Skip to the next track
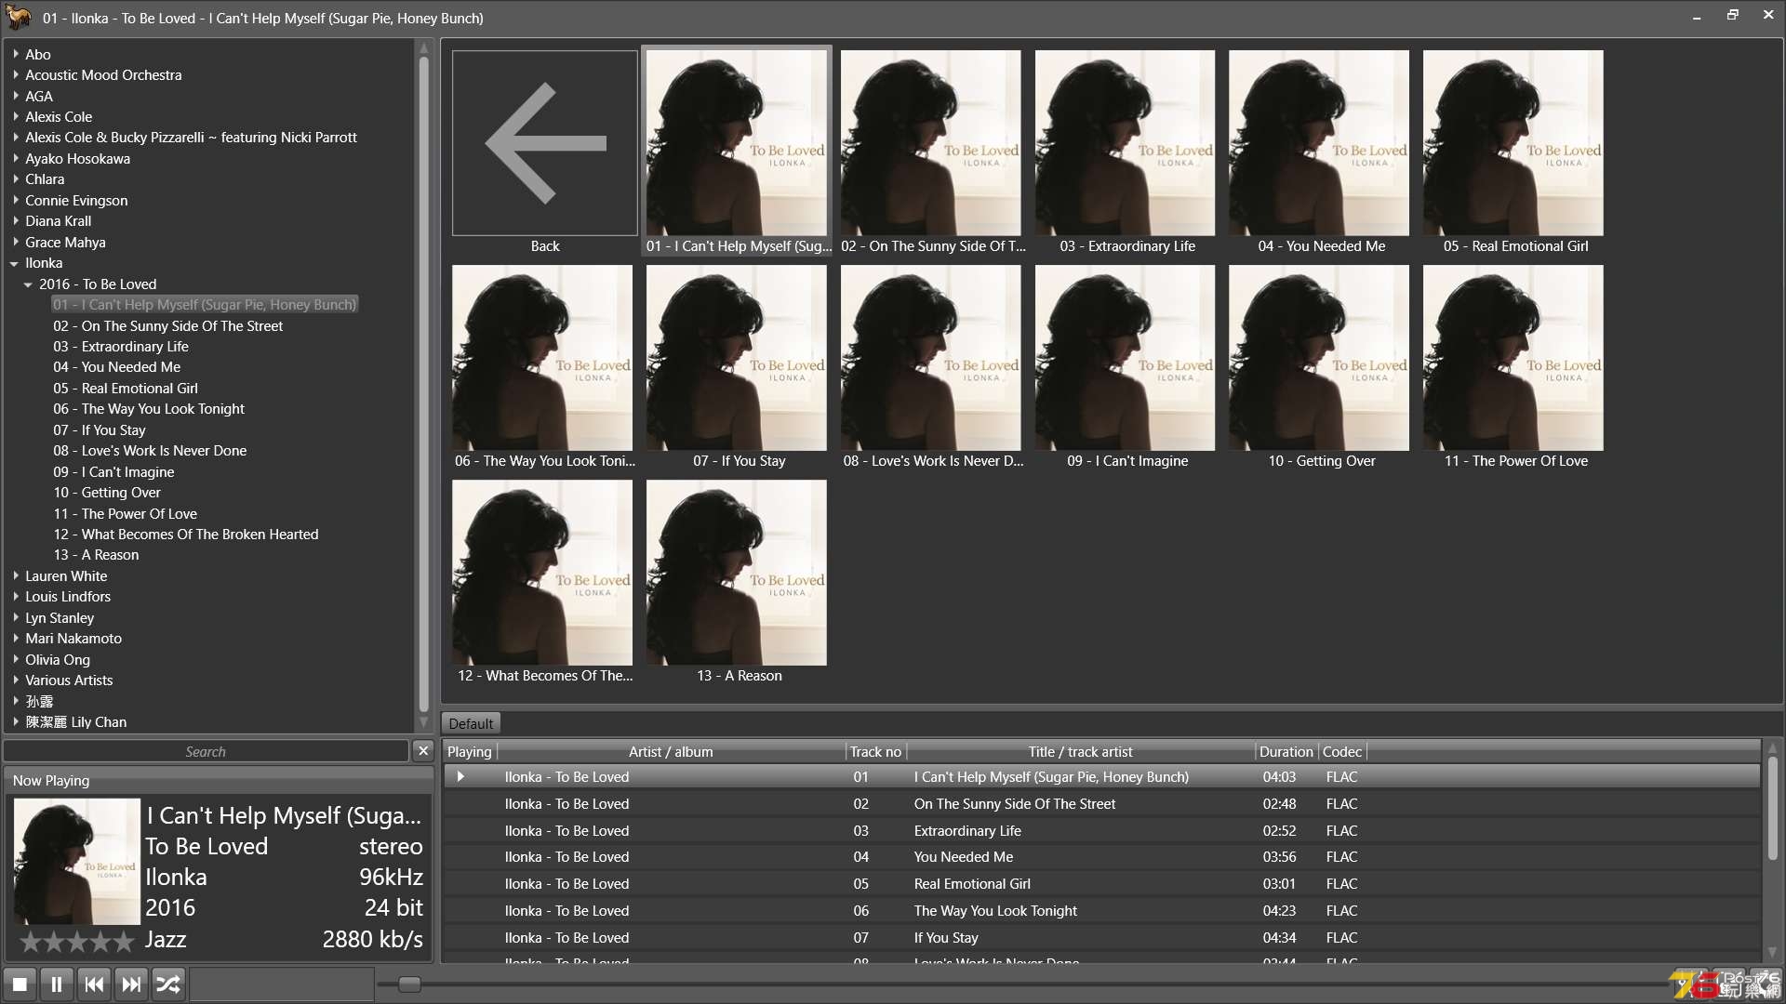The height and width of the screenshot is (1004, 1786). (131, 984)
